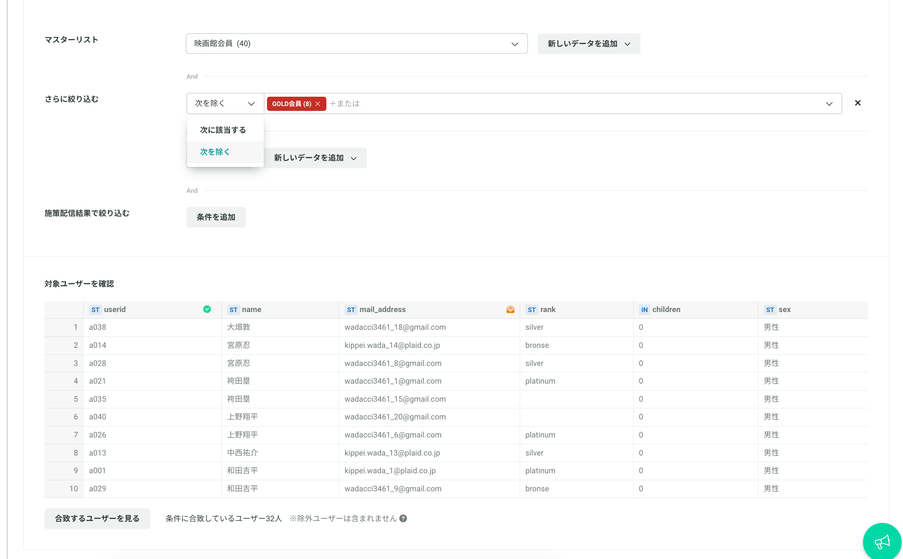Open 新しいデータを追加 dropdown next to master list
The height and width of the screenshot is (559, 903).
pos(589,44)
